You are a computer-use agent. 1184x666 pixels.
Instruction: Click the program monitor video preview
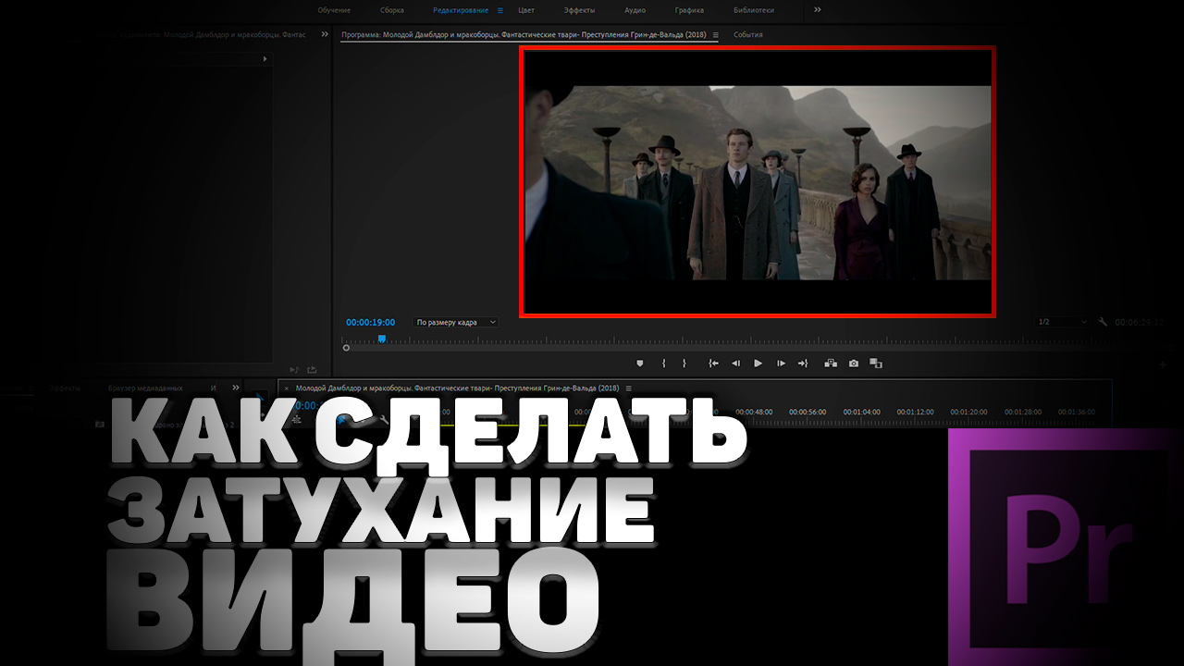(758, 182)
